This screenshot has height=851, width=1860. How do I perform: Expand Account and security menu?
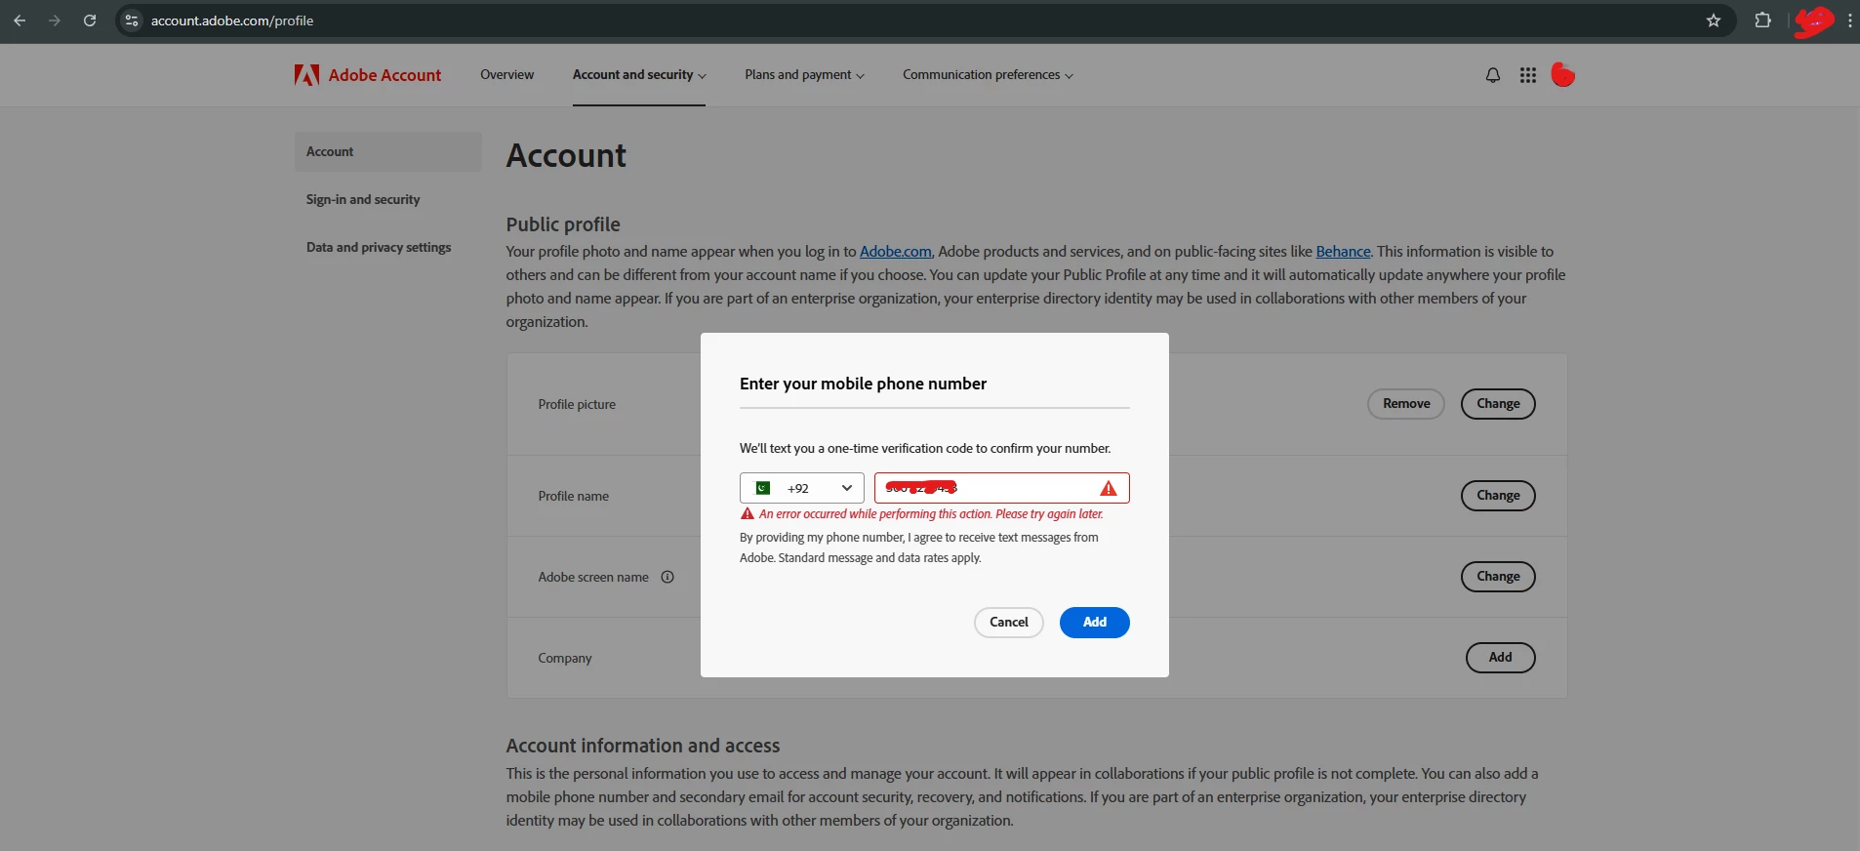pos(639,75)
